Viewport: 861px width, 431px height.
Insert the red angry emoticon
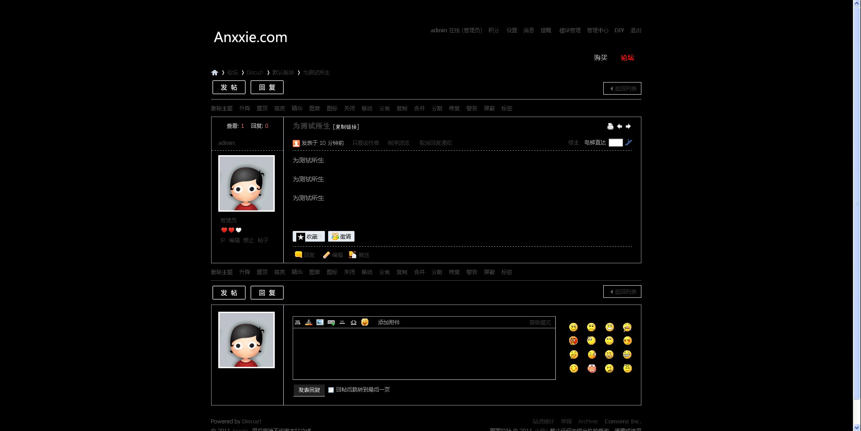[574, 341]
